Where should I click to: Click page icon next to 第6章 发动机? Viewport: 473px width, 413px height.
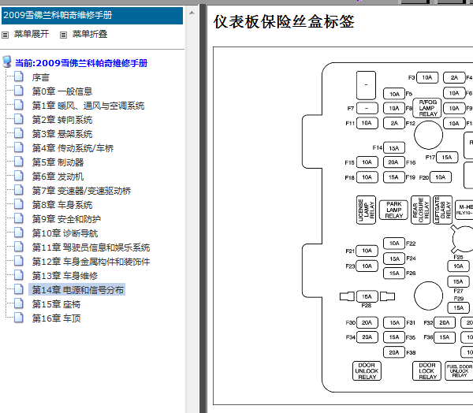19,176
